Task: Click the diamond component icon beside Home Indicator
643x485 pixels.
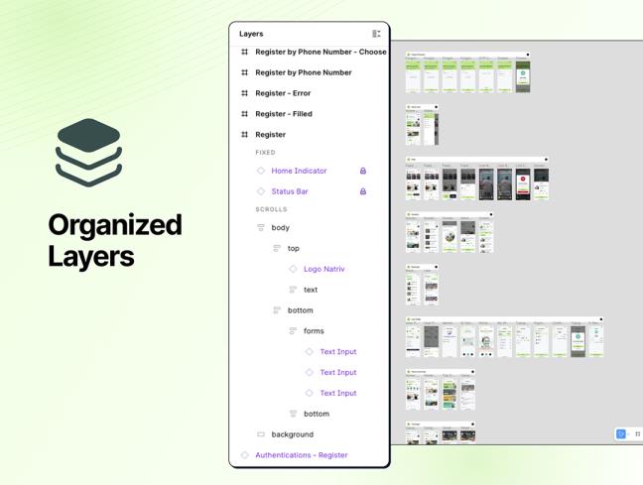Action: [x=261, y=171]
